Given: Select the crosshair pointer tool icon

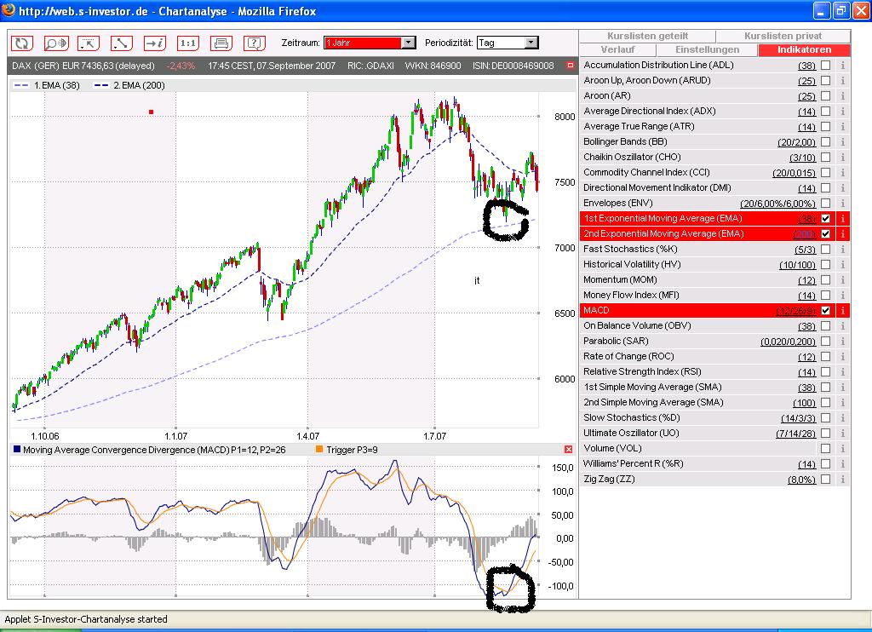Looking at the screenshot, I should (89, 43).
